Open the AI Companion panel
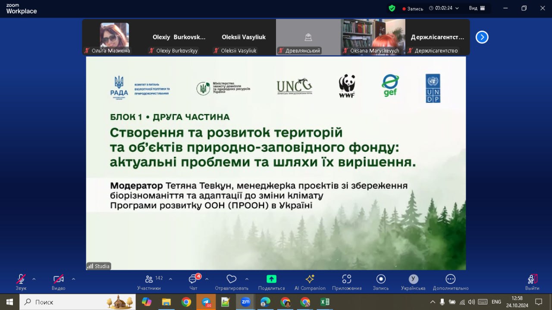This screenshot has width=552, height=310. pos(310,279)
